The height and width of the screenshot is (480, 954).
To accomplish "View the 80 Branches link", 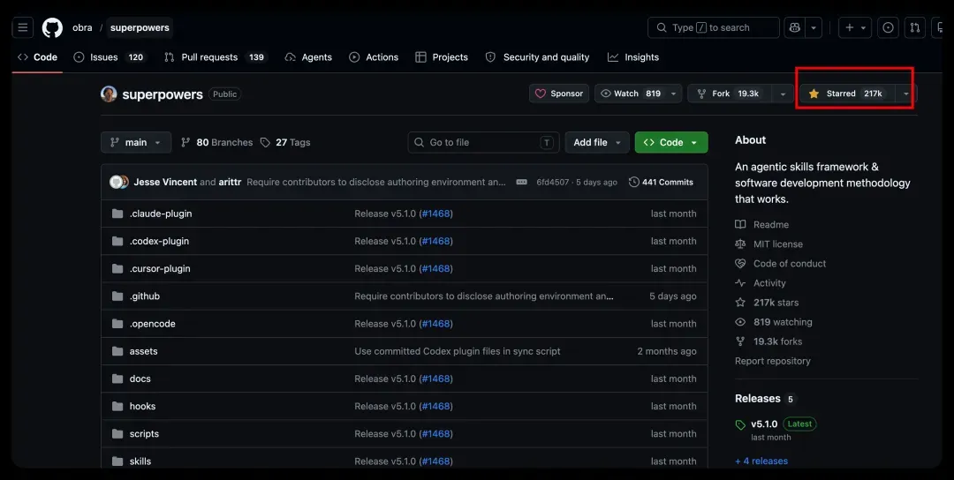I will coord(217,142).
